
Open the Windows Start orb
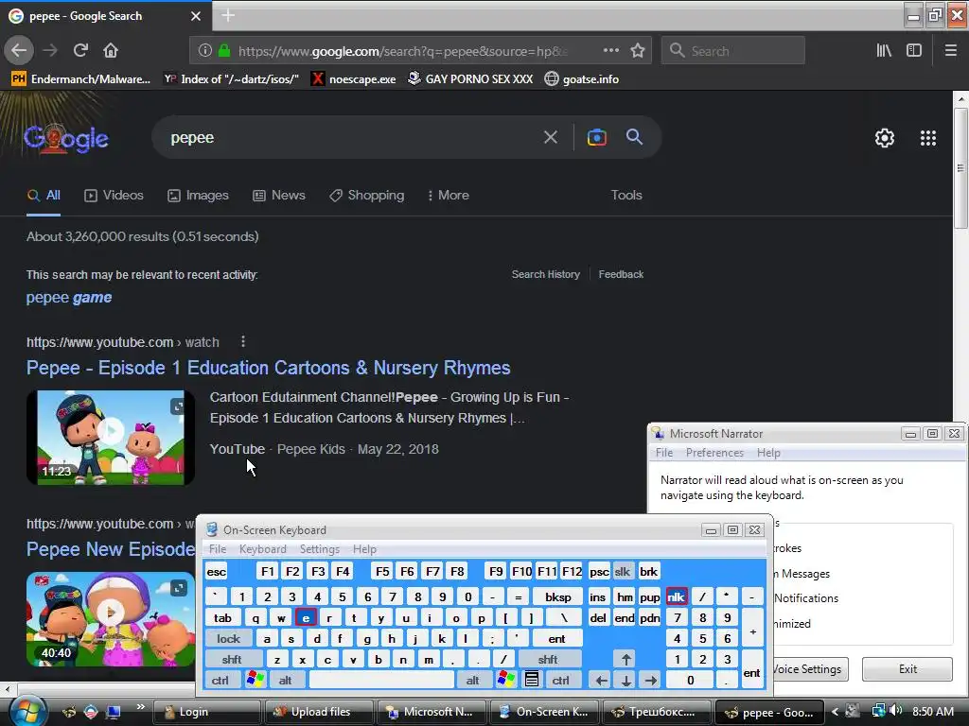tap(26, 711)
